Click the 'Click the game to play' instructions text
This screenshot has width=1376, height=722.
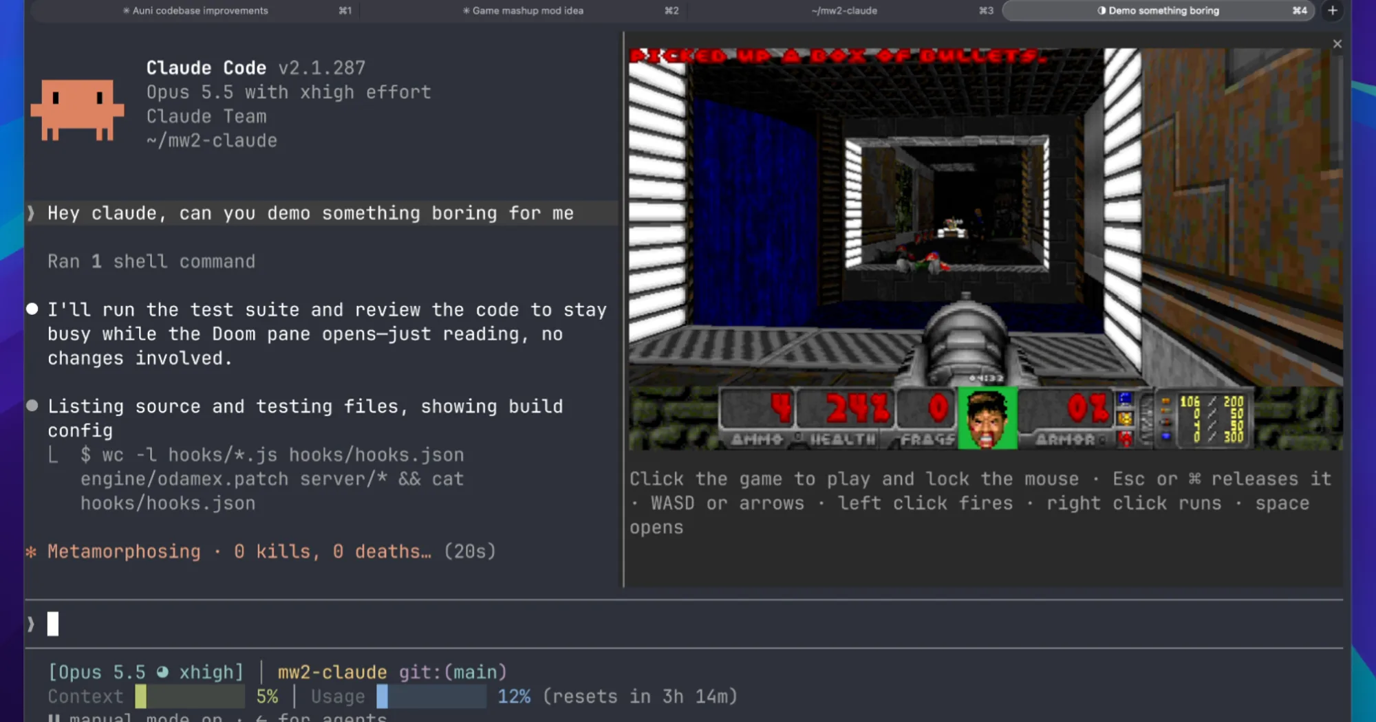(x=980, y=503)
